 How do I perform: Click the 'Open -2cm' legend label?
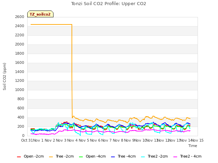pos(34,156)
